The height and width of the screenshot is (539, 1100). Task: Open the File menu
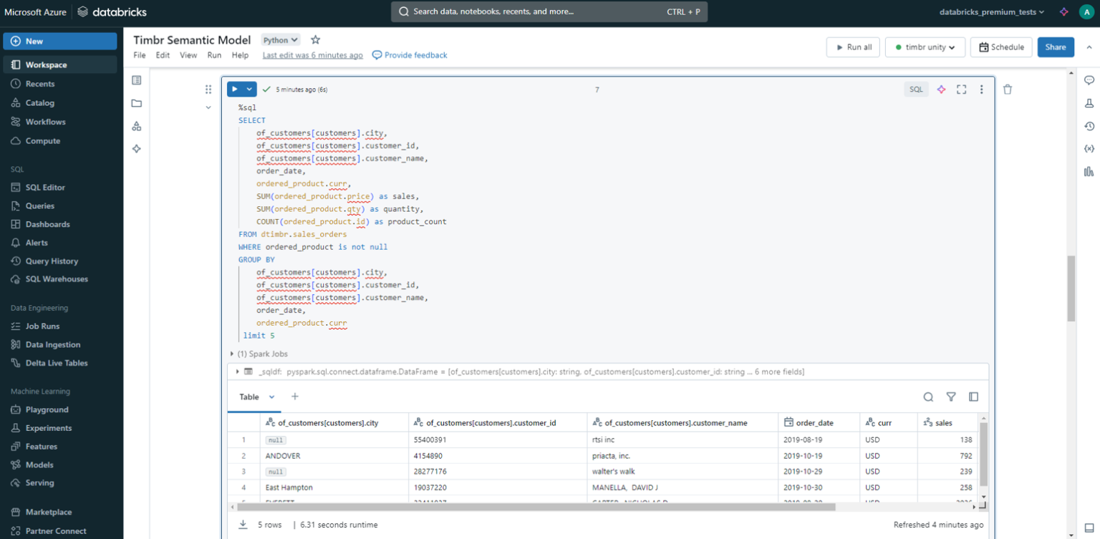(x=139, y=54)
